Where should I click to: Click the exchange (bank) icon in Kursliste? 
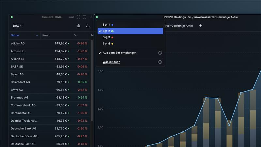[x=79, y=26]
